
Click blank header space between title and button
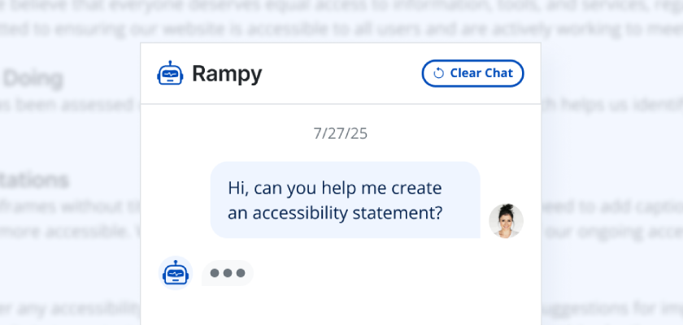tap(341, 74)
